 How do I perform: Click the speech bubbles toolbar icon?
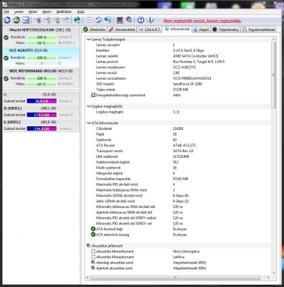click(x=108, y=20)
